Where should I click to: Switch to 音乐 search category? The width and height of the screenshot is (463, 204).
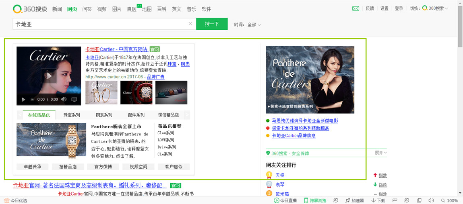tap(191, 9)
